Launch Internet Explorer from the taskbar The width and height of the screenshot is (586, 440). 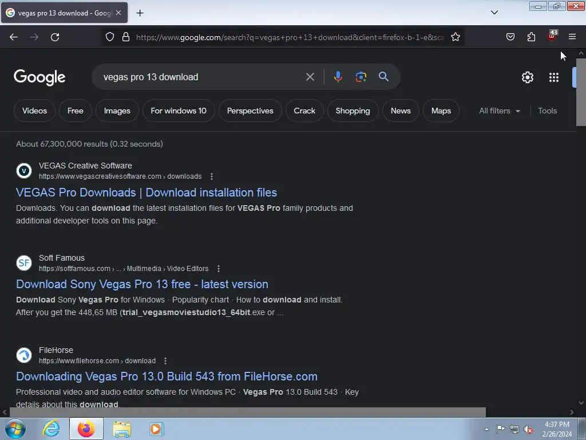[x=51, y=429]
